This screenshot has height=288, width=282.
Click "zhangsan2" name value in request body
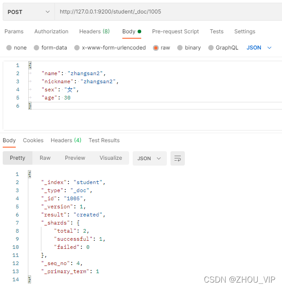[85, 73]
